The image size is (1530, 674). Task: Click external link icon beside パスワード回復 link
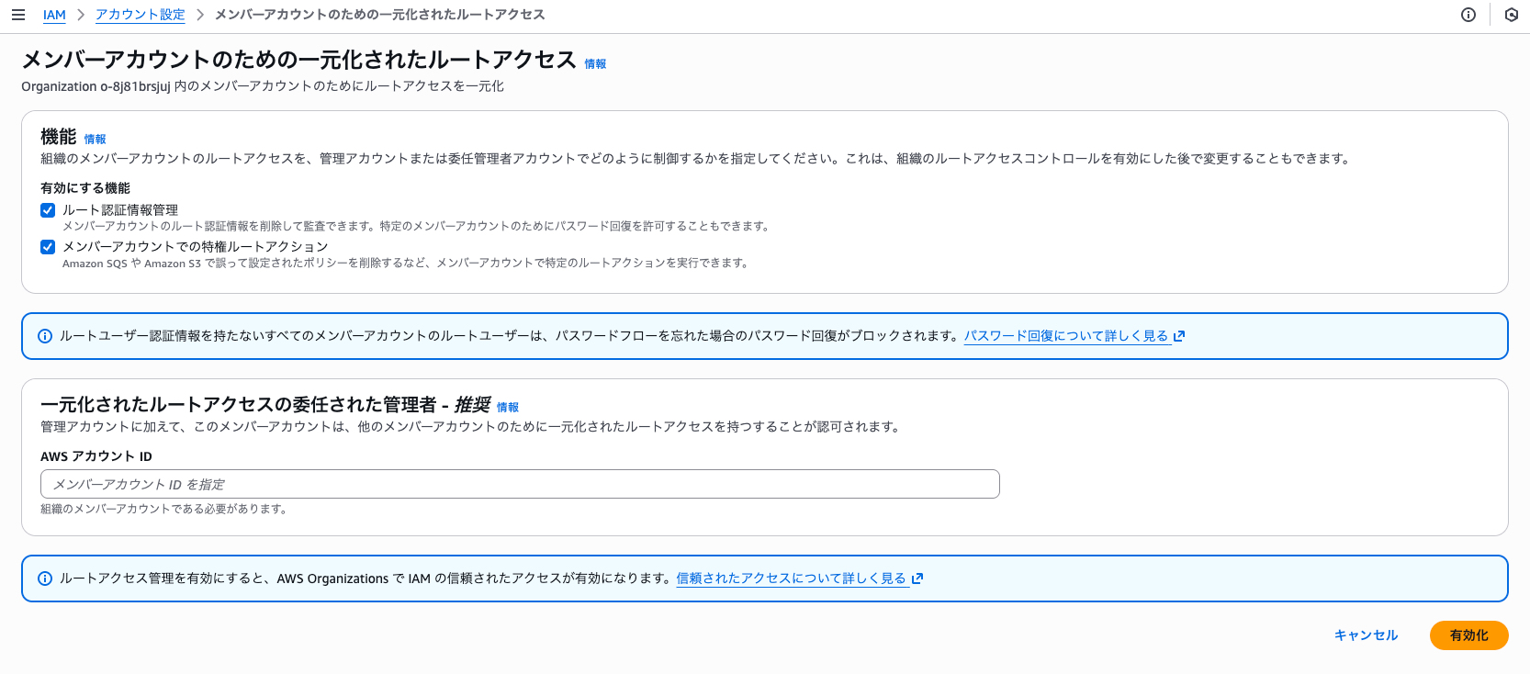(1179, 336)
